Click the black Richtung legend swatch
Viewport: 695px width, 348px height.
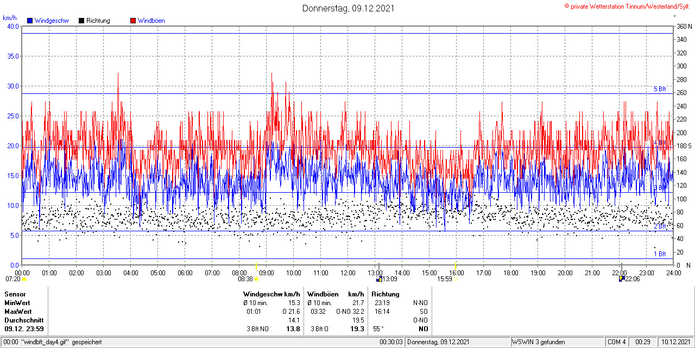(x=81, y=21)
